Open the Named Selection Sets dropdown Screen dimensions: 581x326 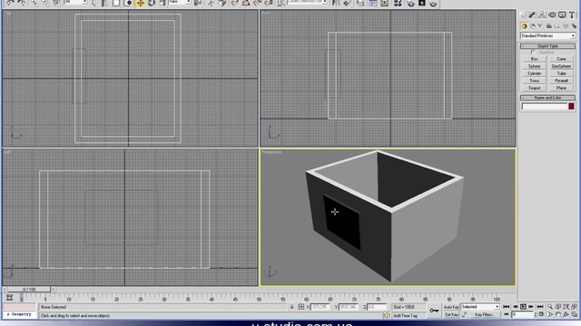[x=308, y=2]
